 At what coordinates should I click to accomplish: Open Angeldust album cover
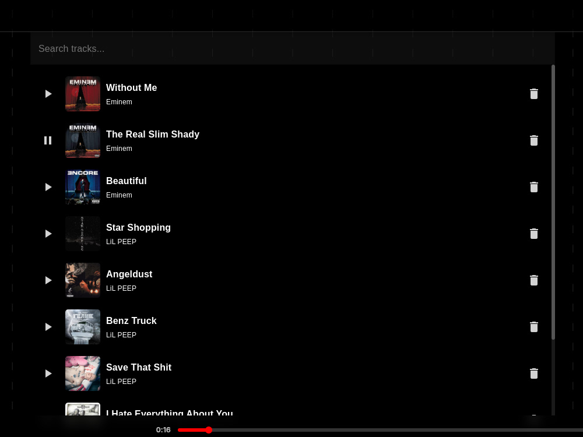point(83,280)
